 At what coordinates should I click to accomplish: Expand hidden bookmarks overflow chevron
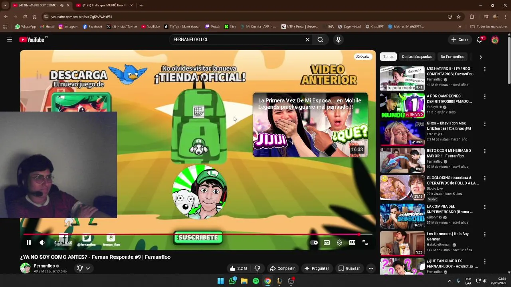pos(460,27)
